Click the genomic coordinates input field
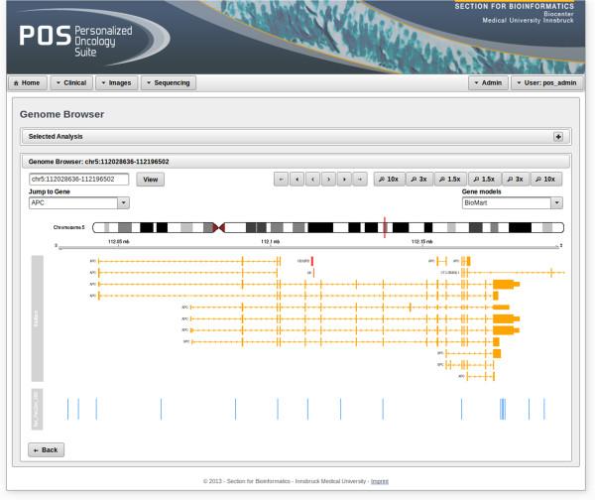 click(79, 180)
